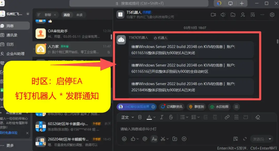Screen dimensions: 279x151
Task: Open numbered list style dropdown
Action: (198, 117)
